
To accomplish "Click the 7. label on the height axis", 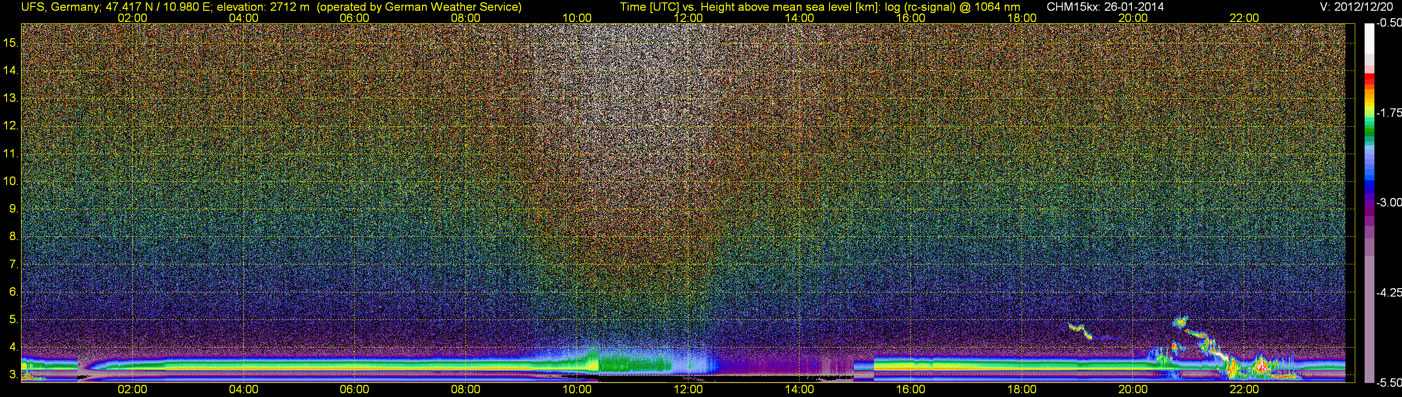I will (x=14, y=264).
